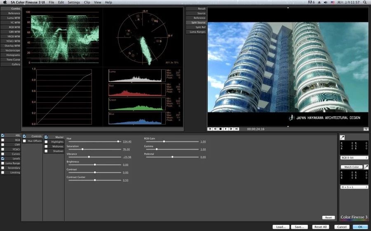
Task: Switch to the Vectorscope tab
Action: 11,51
